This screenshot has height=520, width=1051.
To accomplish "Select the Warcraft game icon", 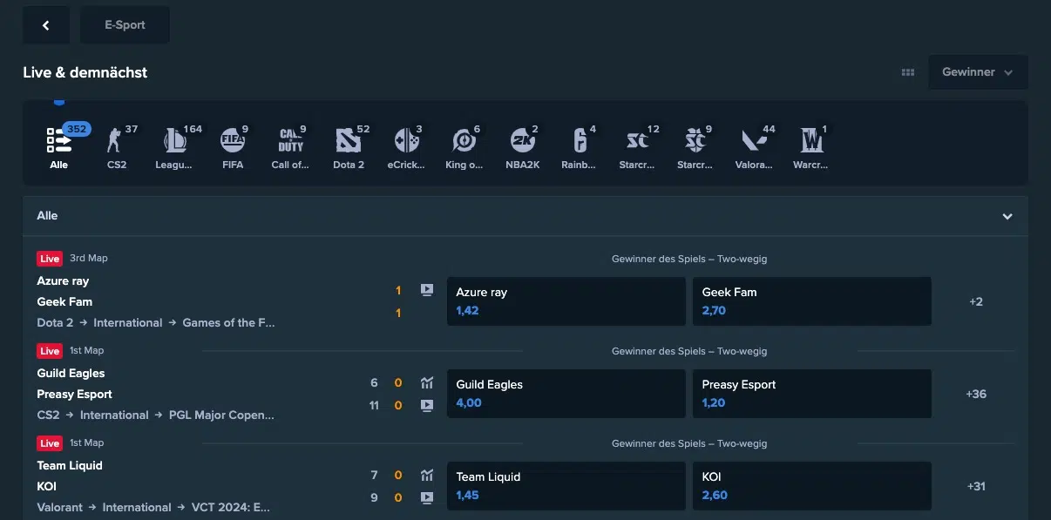I will (x=810, y=139).
